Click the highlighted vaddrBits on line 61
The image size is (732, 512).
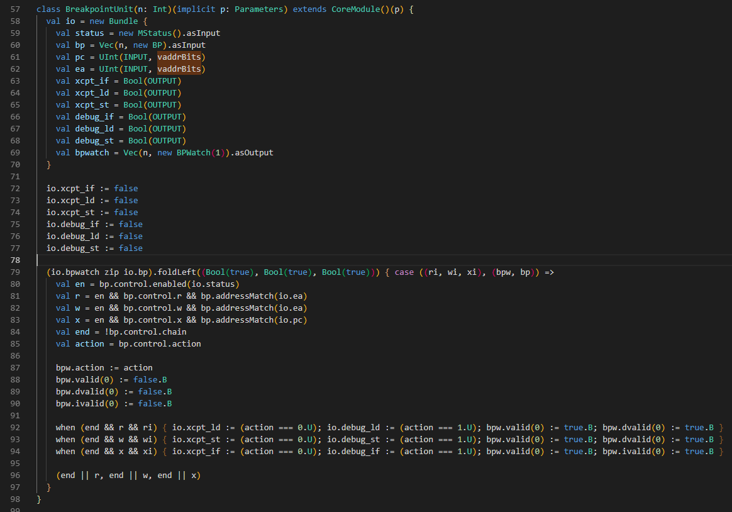(178, 57)
